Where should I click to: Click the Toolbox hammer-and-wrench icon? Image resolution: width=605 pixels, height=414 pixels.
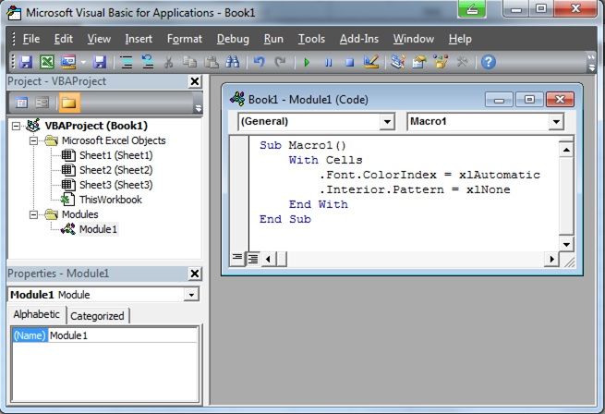462,62
